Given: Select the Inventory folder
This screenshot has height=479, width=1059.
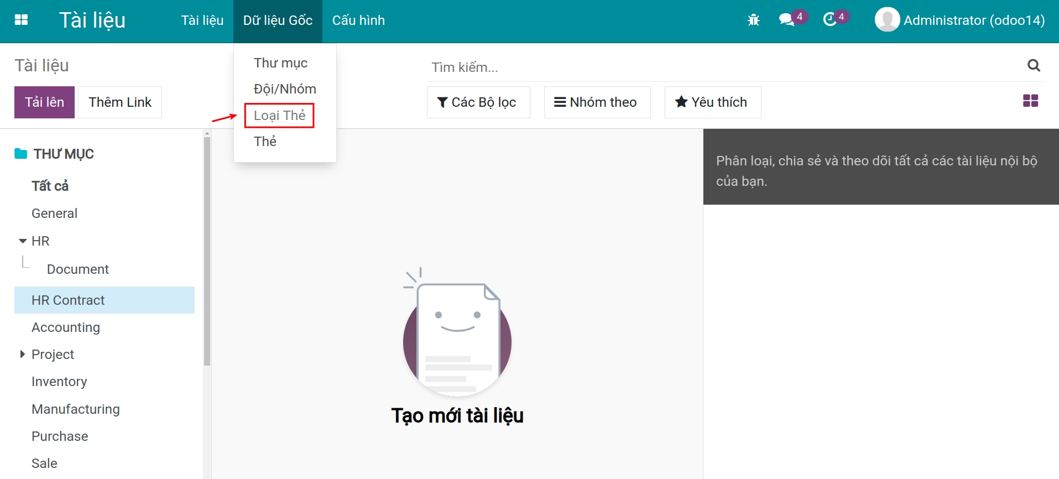Looking at the screenshot, I should coord(59,382).
